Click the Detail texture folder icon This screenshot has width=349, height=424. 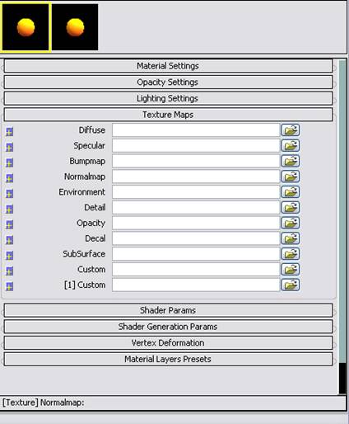point(291,208)
